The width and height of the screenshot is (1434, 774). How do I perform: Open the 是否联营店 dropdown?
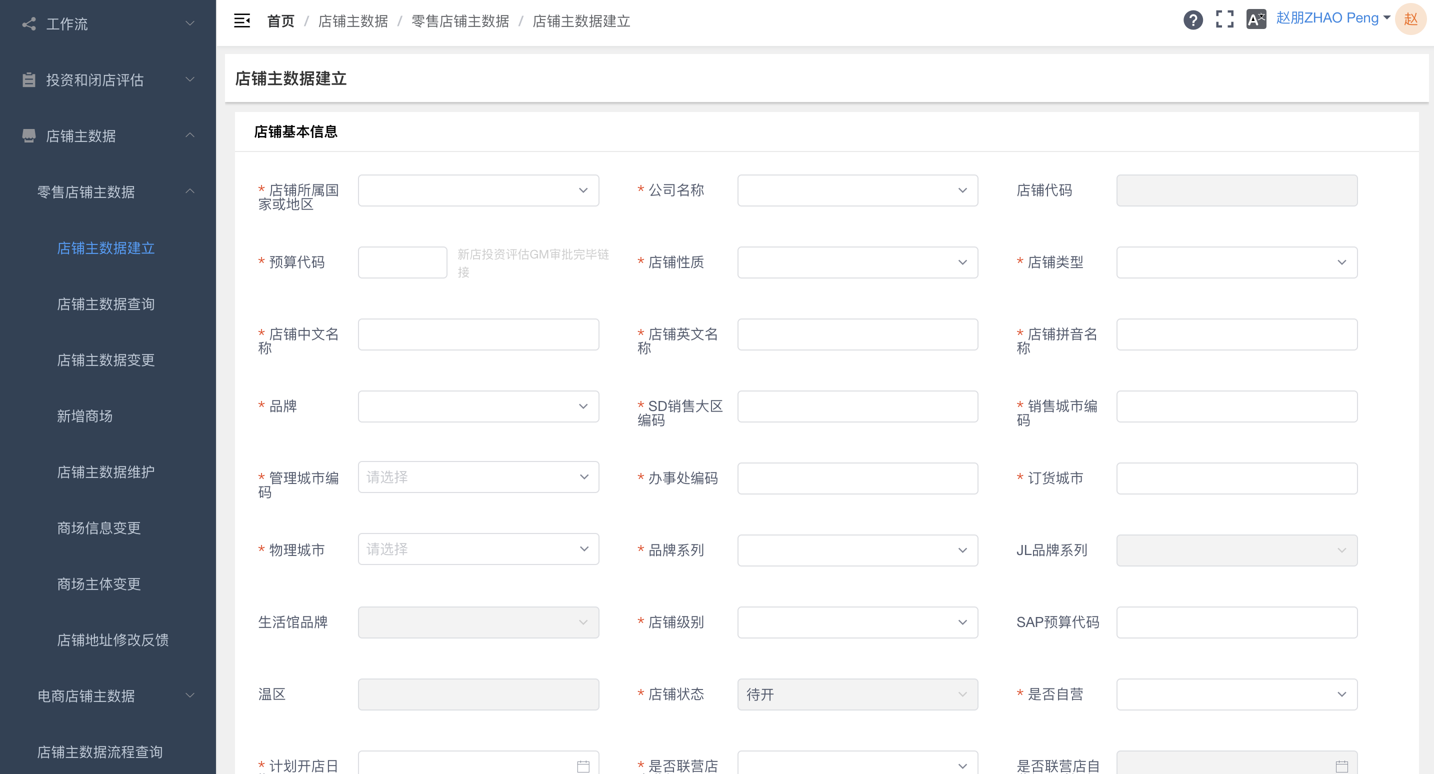pos(857,763)
